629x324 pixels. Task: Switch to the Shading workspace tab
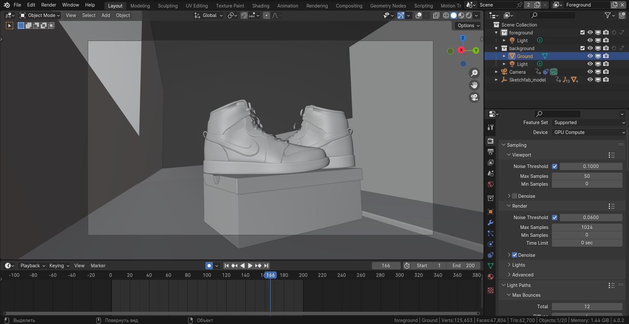pyautogui.click(x=261, y=6)
